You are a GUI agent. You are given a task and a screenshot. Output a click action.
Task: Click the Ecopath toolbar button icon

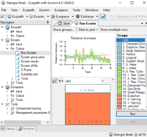[9, 16]
